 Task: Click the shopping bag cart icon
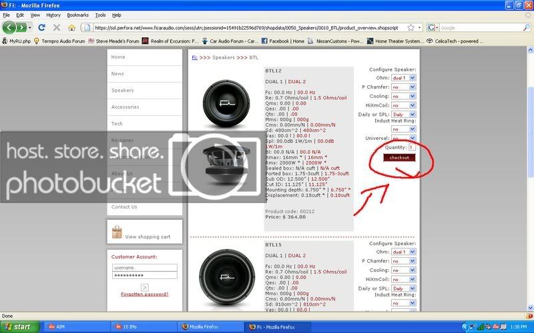(117, 232)
